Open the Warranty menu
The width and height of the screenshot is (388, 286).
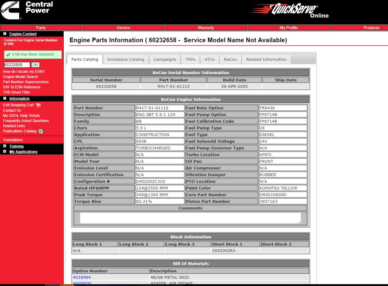(206, 28)
